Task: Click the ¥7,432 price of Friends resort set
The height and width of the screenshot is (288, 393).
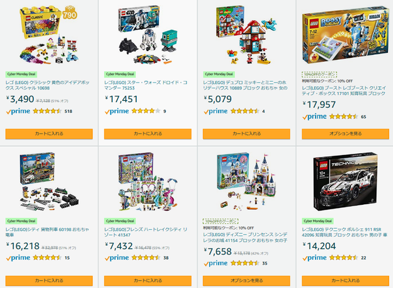Action: point(119,246)
